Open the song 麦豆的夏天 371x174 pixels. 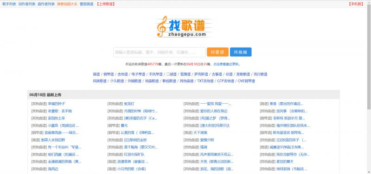point(285,162)
